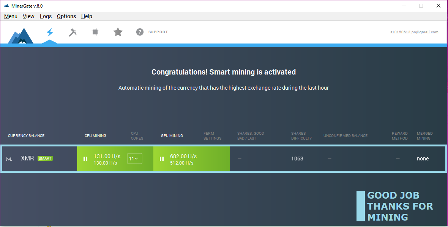Open the Menu menu
The height and width of the screenshot is (227, 448).
click(11, 16)
